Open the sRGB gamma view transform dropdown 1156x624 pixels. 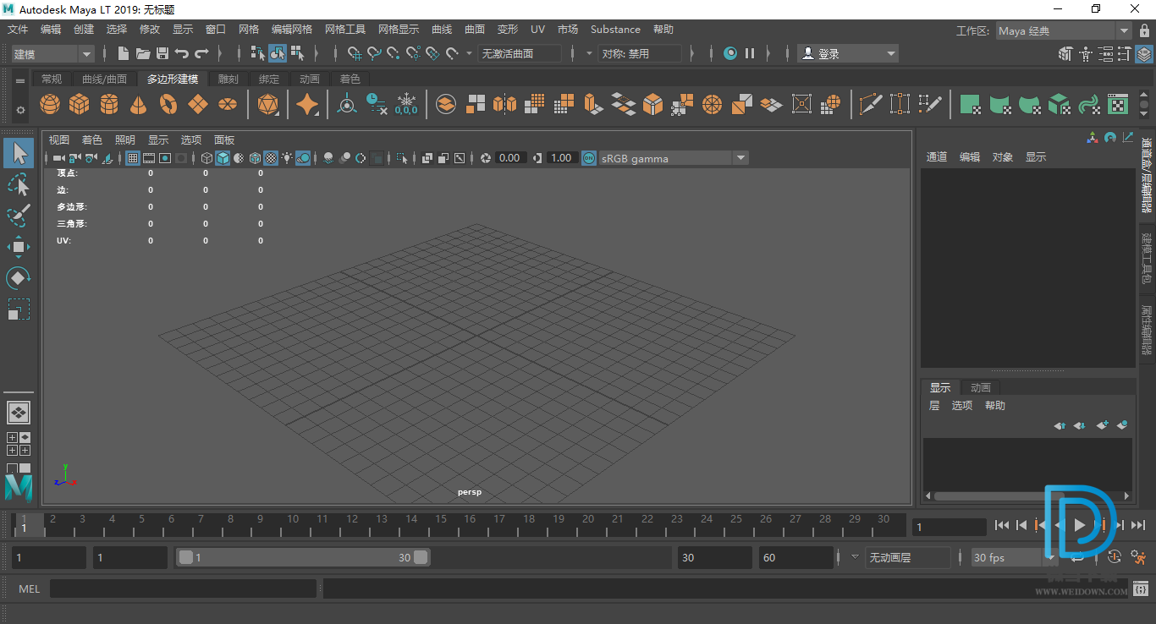pyautogui.click(x=674, y=158)
